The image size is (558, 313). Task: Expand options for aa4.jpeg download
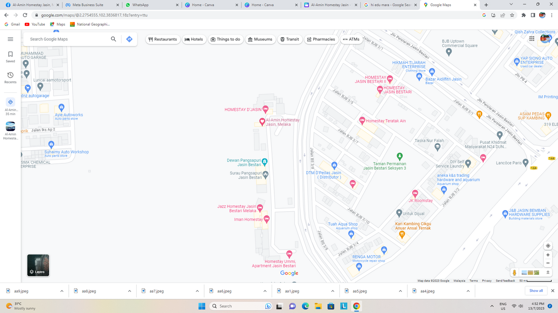[x=468, y=291]
